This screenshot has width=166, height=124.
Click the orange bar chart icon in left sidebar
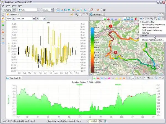coord(3,18)
